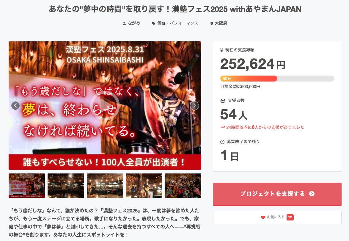The height and width of the screenshot is (241, 349).
Task: Go to previous slide arrow
Action: pos(15,106)
